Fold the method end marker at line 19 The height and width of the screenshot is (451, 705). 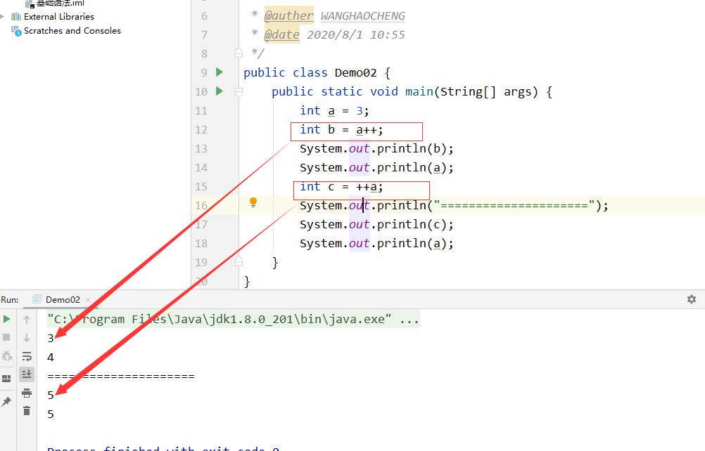tap(239, 261)
